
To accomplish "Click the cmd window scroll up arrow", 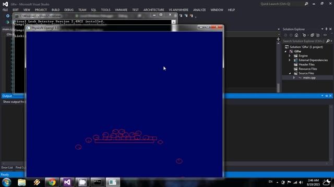I will (174, 22).
